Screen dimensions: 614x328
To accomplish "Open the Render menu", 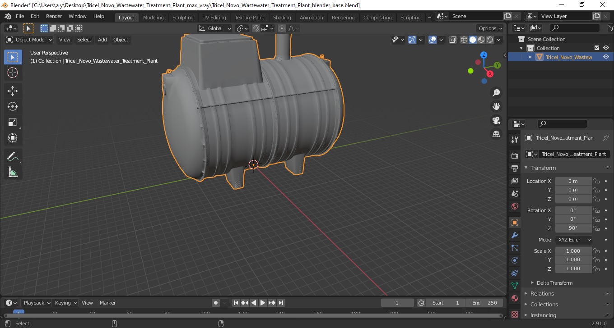I will click(54, 16).
